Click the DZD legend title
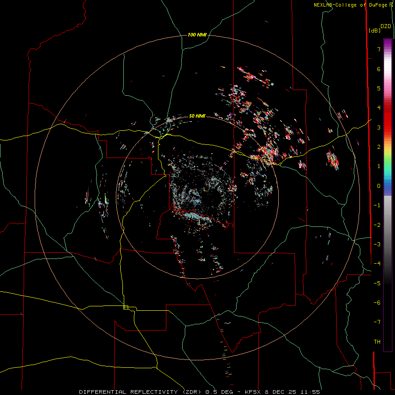 [x=386, y=26]
